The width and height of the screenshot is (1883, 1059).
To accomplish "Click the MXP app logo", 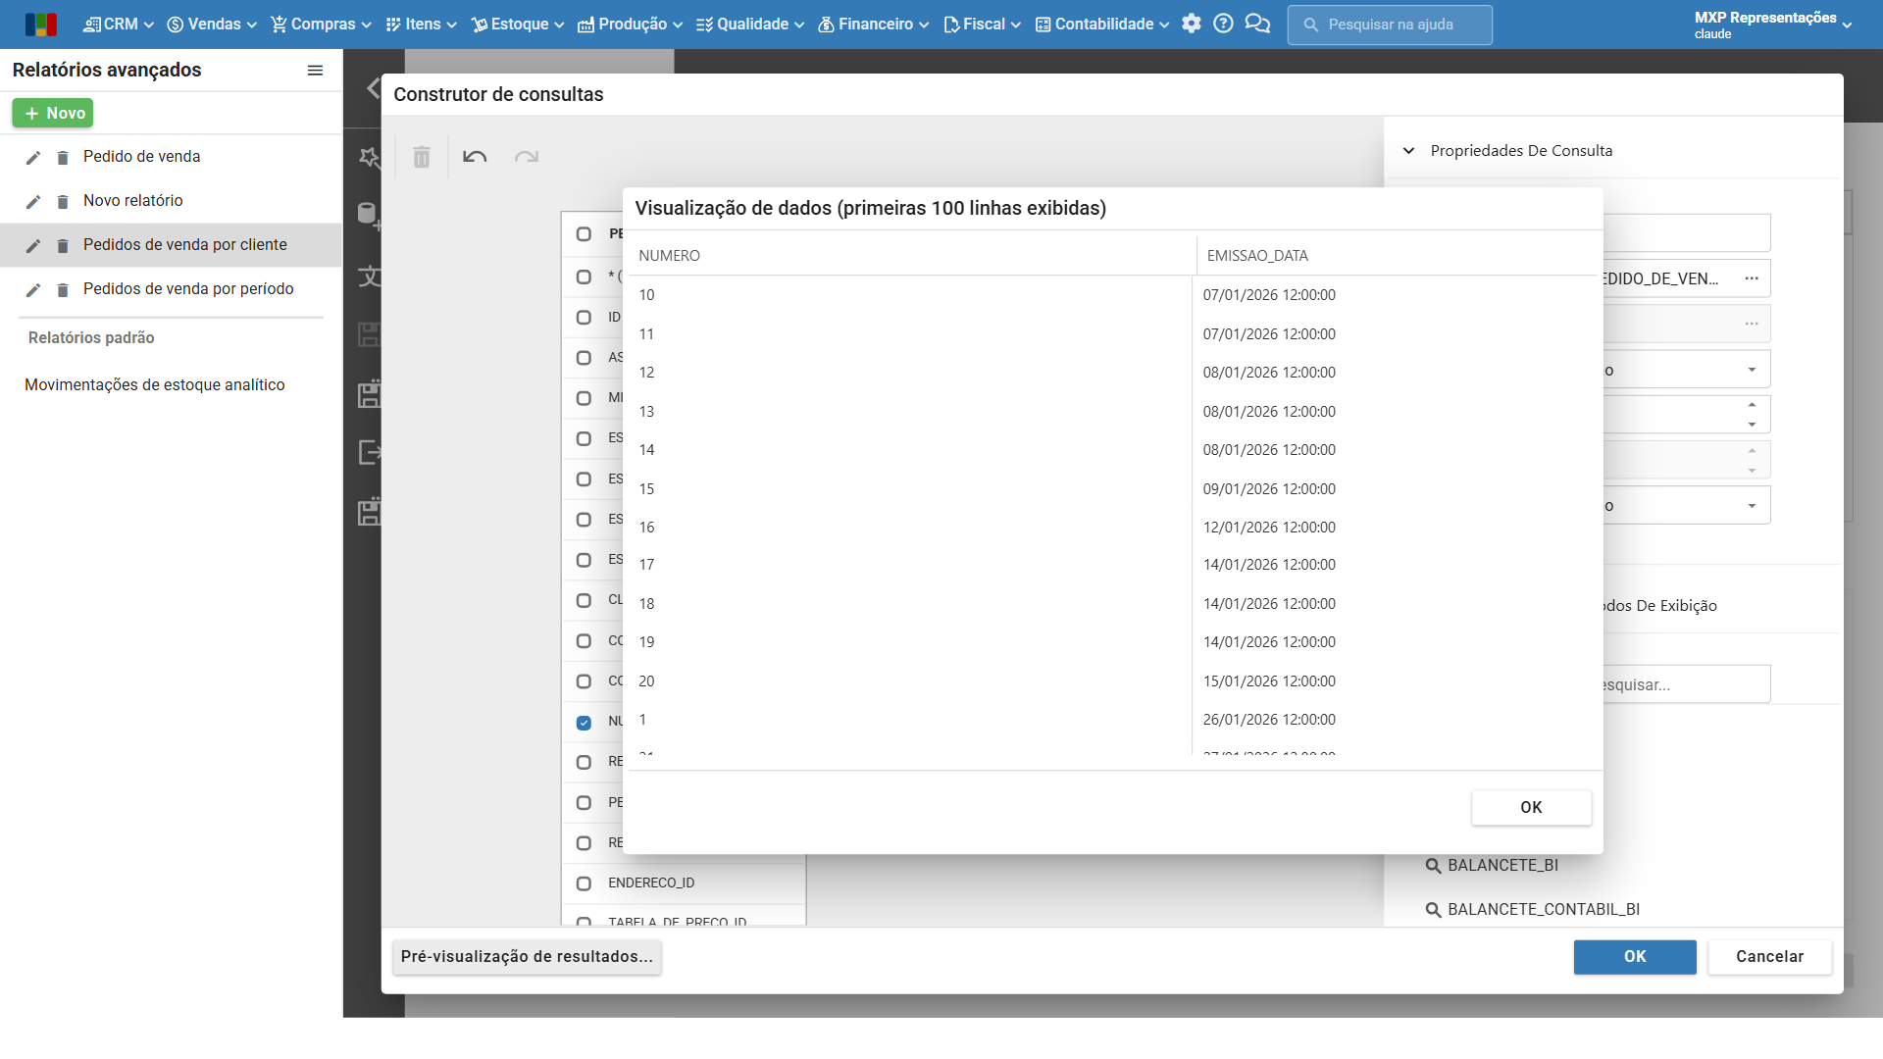I will tap(40, 25).
